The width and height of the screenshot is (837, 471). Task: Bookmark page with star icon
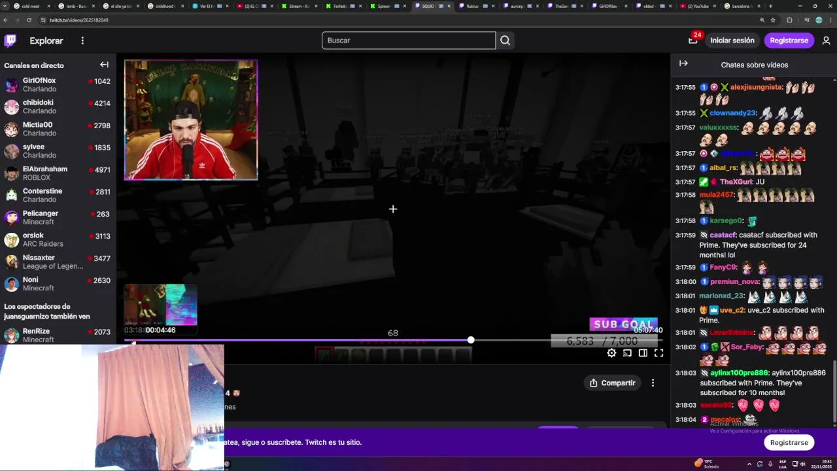[x=773, y=20]
